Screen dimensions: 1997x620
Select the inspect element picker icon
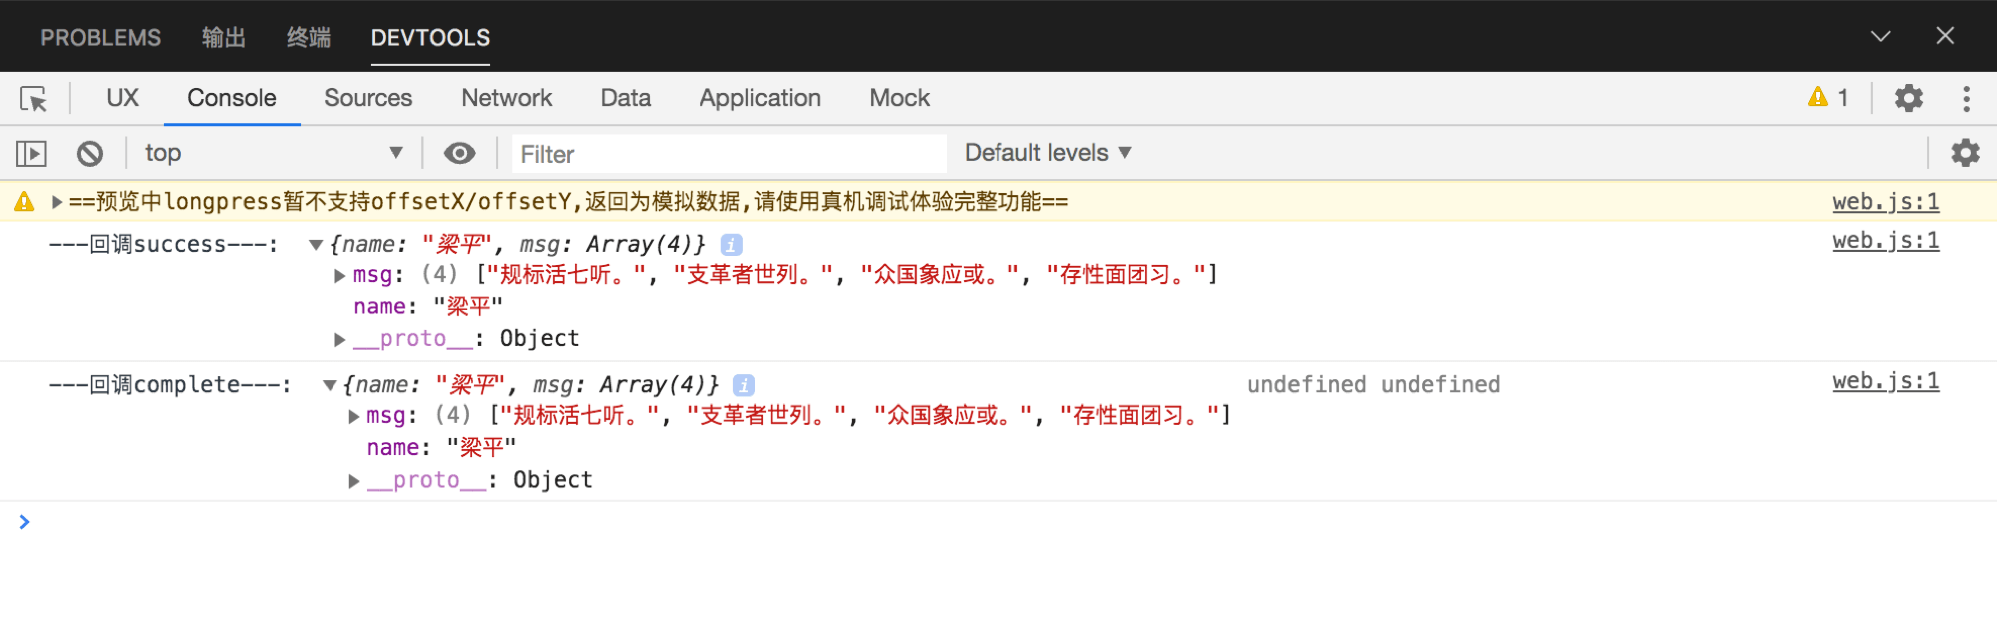[33, 99]
